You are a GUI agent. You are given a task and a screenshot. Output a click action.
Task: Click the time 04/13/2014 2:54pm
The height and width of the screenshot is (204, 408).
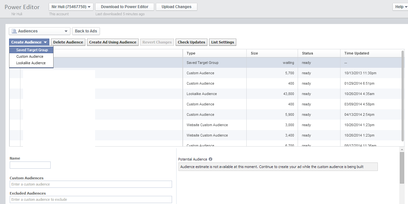pos(359,114)
